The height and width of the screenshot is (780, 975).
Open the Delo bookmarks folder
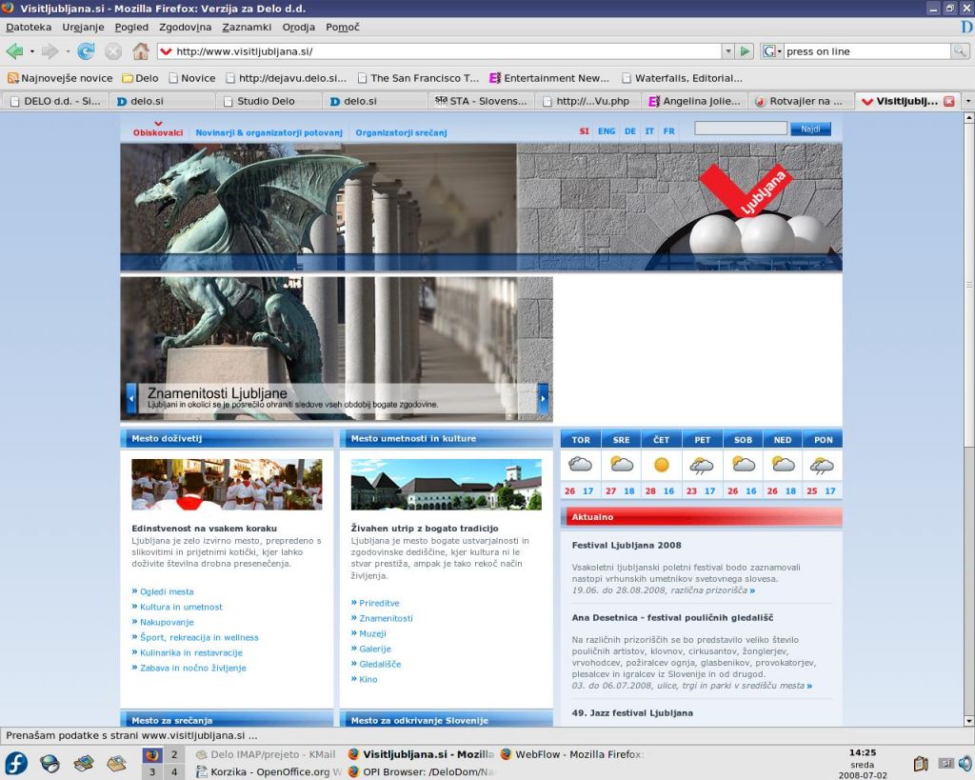[140, 78]
